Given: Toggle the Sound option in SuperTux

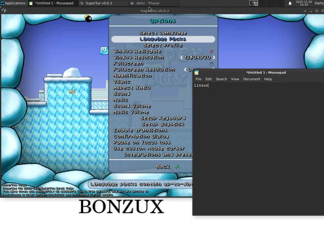Looking at the screenshot, I should tap(121, 94).
